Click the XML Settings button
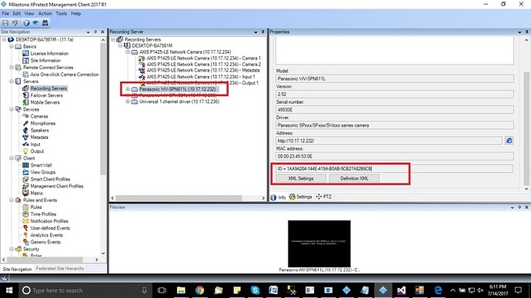This screenshot has height=298, width=531. click(301, 178)
